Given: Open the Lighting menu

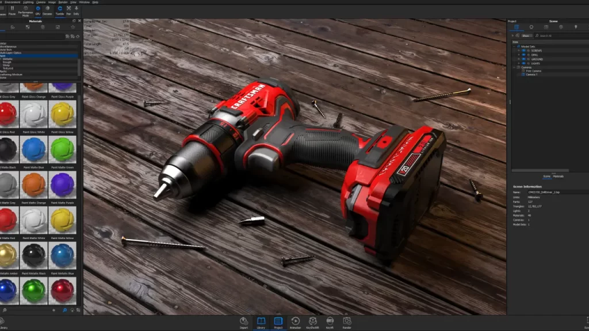Looking at the screenshot, I should [28, 2].
